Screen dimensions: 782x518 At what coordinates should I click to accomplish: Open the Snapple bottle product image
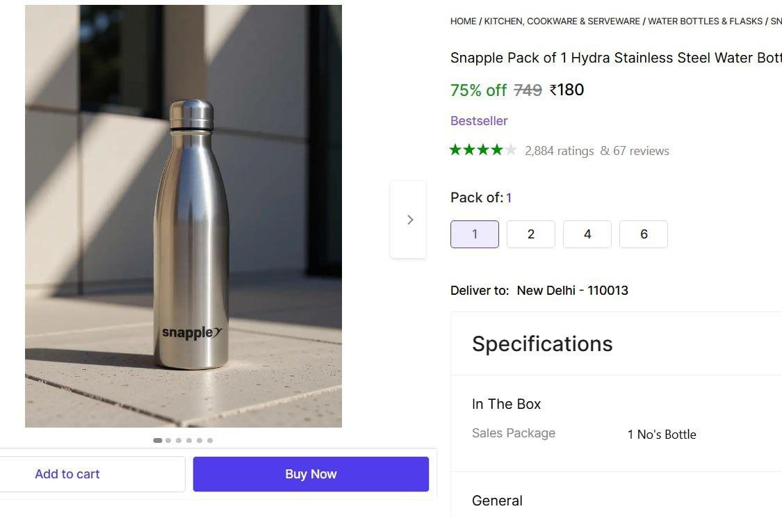click(x=184, y=216)
